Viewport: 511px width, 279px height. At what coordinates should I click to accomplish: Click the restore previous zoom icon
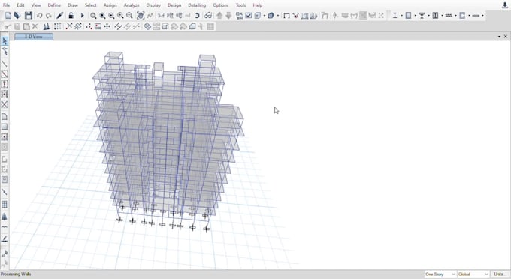pos(111,15)
